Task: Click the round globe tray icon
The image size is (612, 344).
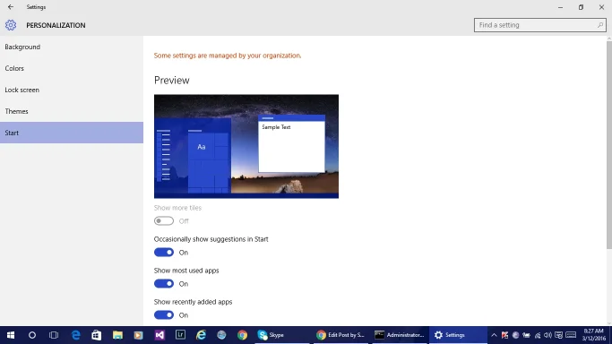Action: pos(515,335)
